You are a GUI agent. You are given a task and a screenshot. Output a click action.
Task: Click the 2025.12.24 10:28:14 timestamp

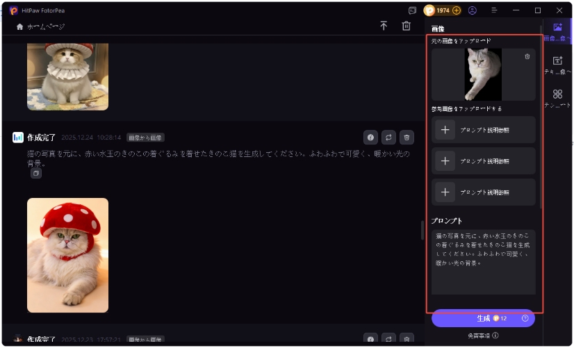(91, 138)
